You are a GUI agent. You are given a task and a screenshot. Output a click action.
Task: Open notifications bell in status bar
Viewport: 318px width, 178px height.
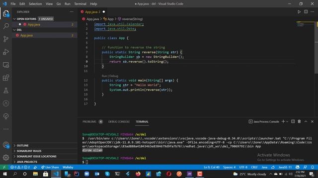click(x=313, y=167)
